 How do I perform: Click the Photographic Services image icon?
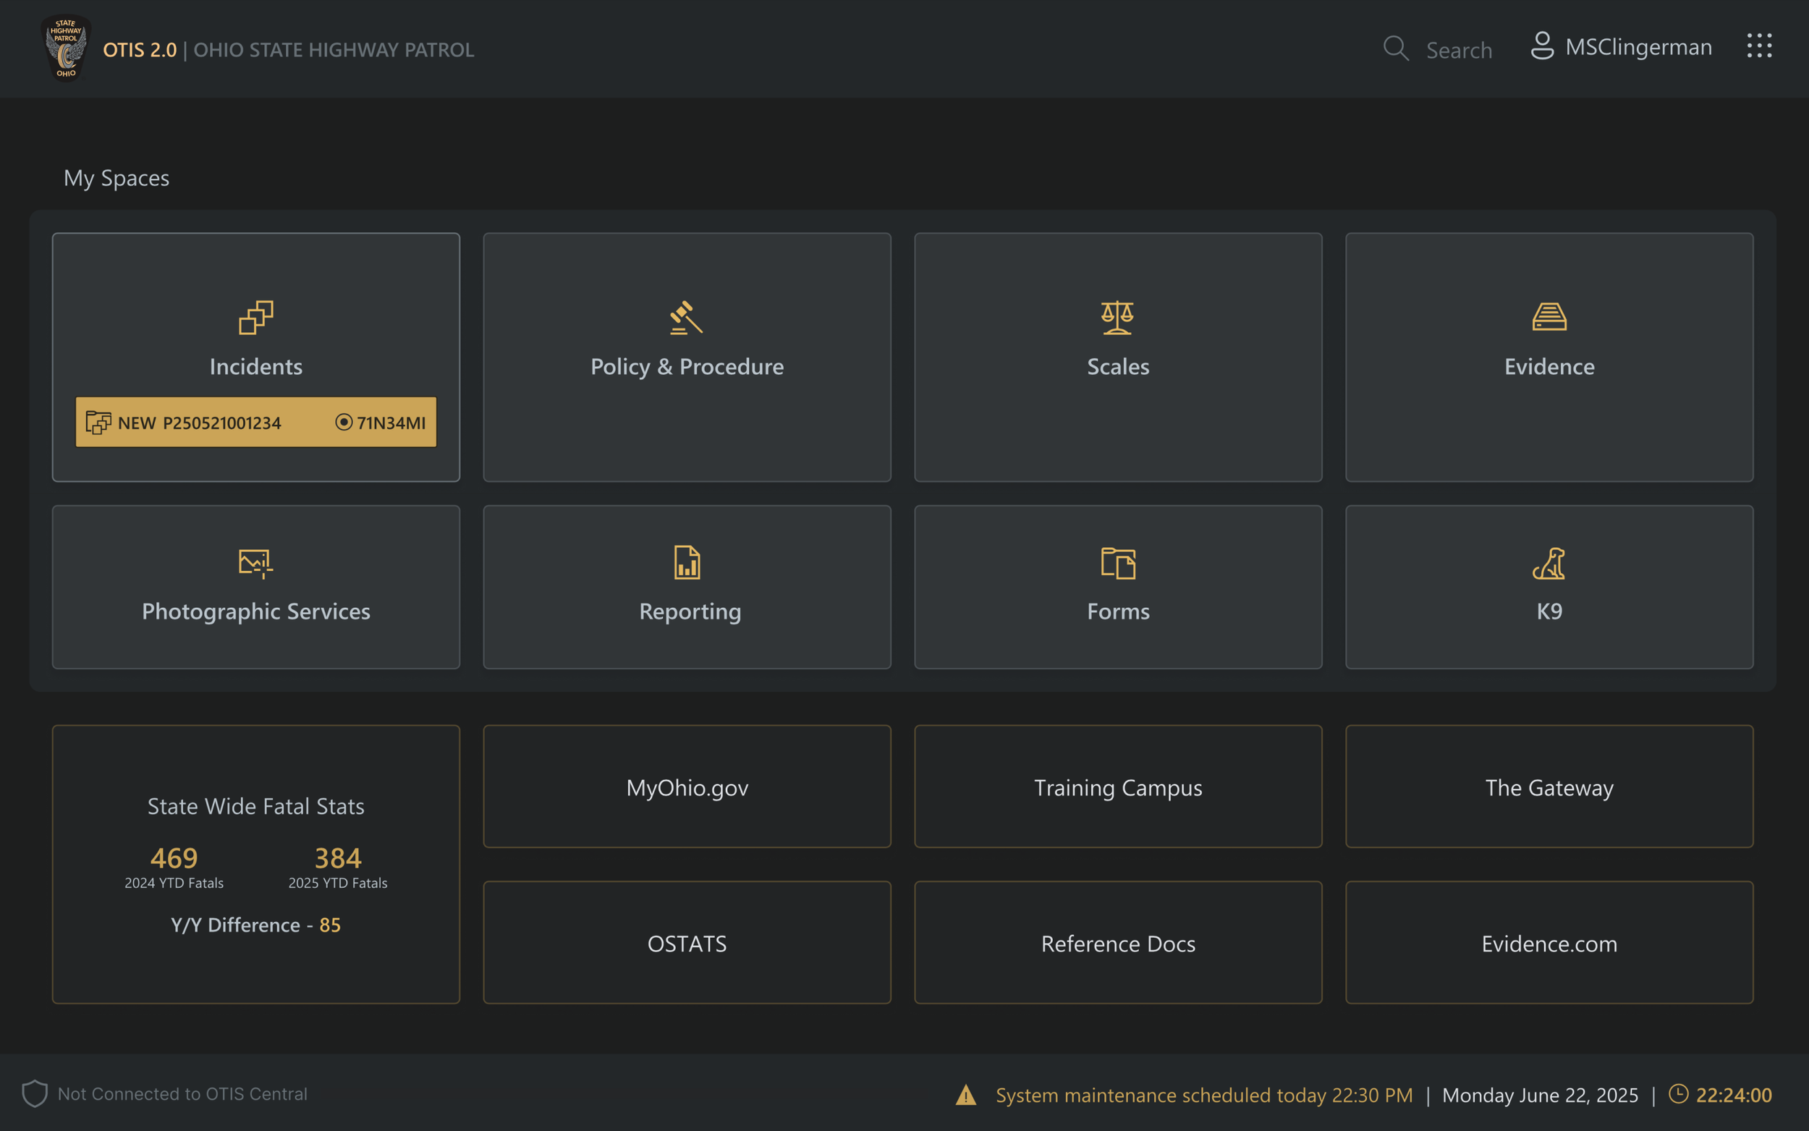[255, 562]
